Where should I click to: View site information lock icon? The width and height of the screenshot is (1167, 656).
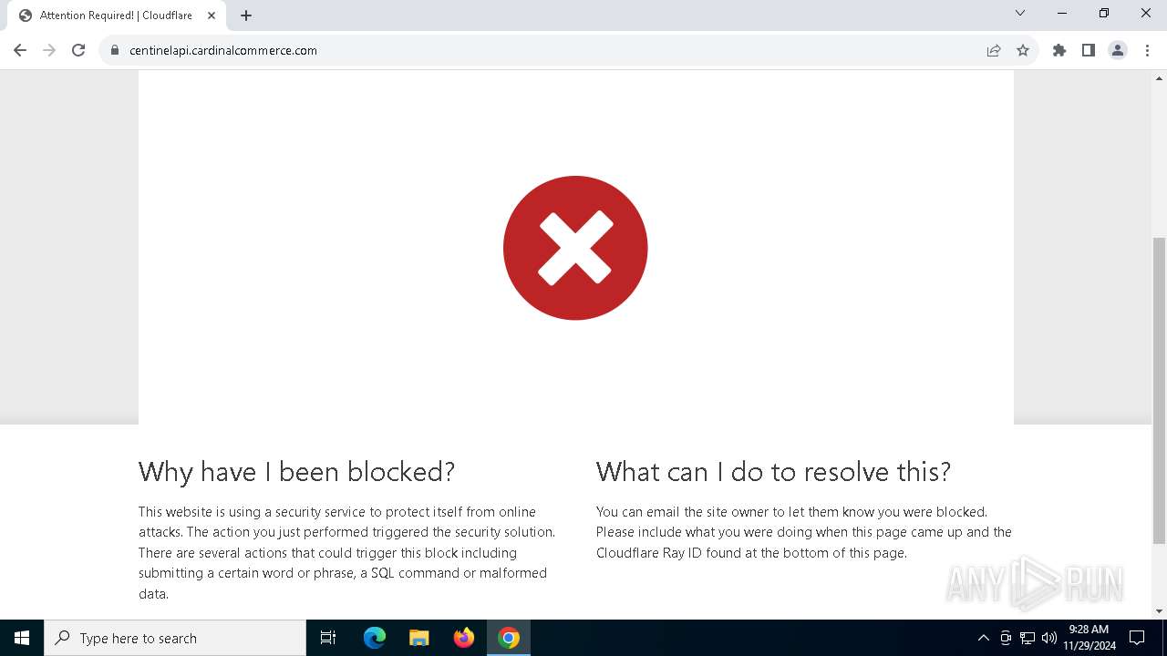[115, 50]
